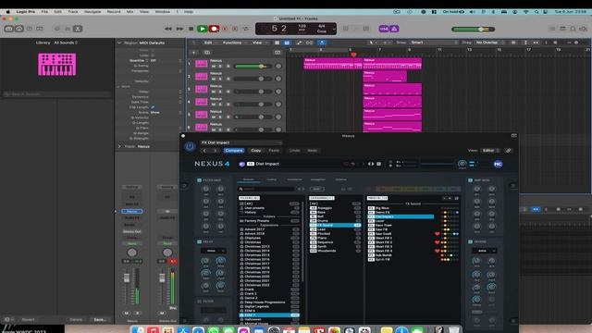Open the FX Dist Impact preset dropdown
The width and height of the screenshot is (592, 333).
pyautogui.click(x=240, y=142)
